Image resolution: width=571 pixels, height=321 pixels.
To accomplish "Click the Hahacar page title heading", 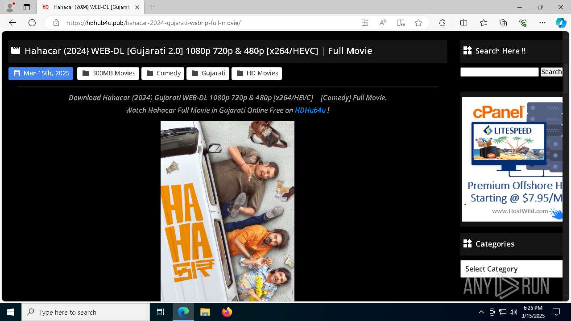I will 198,51.
